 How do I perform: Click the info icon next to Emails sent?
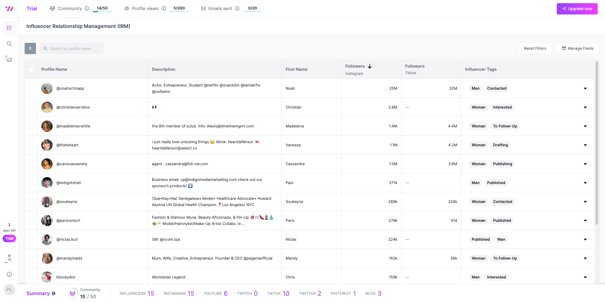click(x=237, y=8)
